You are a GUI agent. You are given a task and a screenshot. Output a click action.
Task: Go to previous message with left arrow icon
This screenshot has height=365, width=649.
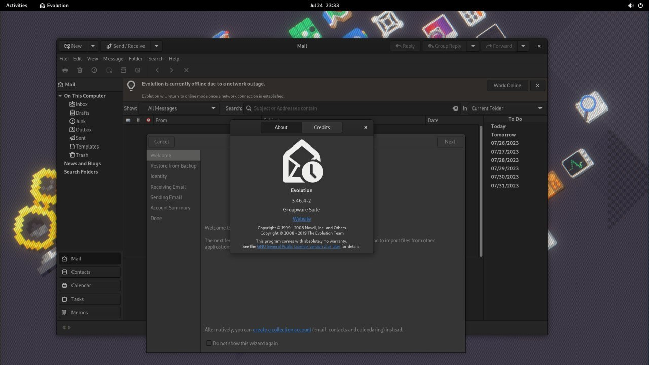[157, 70]
